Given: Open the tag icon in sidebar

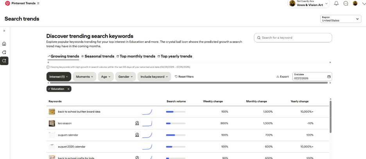Looking at the screenshot, I should point(4,52).
